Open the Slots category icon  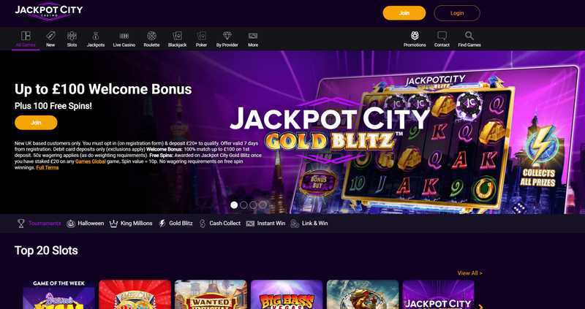72,36
